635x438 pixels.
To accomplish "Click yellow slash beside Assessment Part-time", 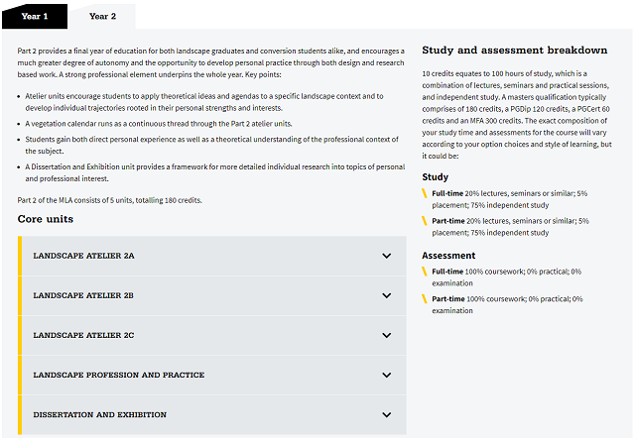I will 425,299.
